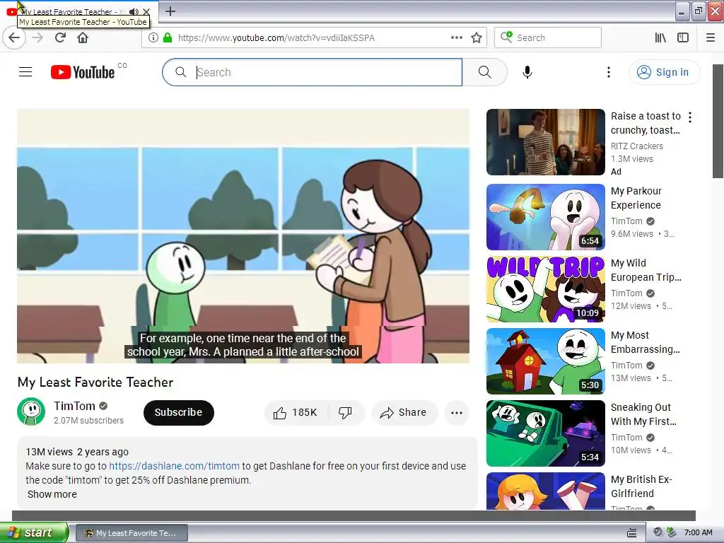724x543 pixels.
Task: Open the Windows start button
Action: click(x=34, y=532)
